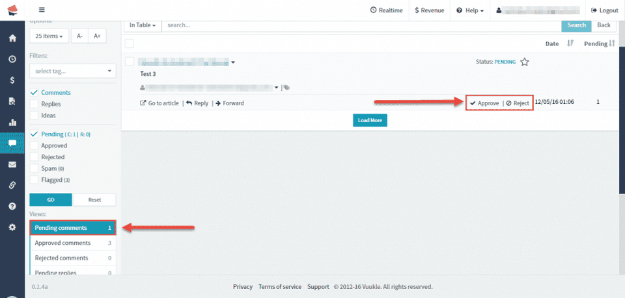Click the settings gear sidebar icon

(12, 227)
